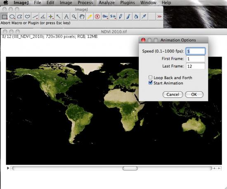Open the Image menu
227x189 pixels.
(66, 2)
